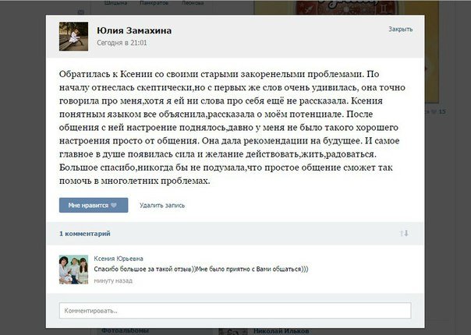This screenshot has height=335, width=471.
Task: Click the heart icon in Мне нравится
Action: point(114,206)
